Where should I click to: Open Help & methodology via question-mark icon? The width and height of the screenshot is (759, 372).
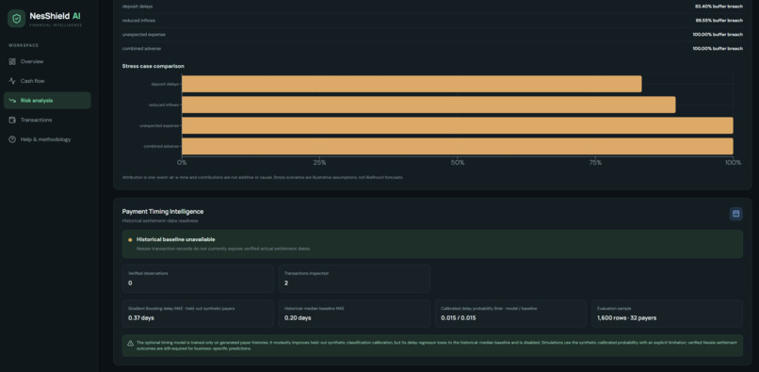click(x=12, y=139)
